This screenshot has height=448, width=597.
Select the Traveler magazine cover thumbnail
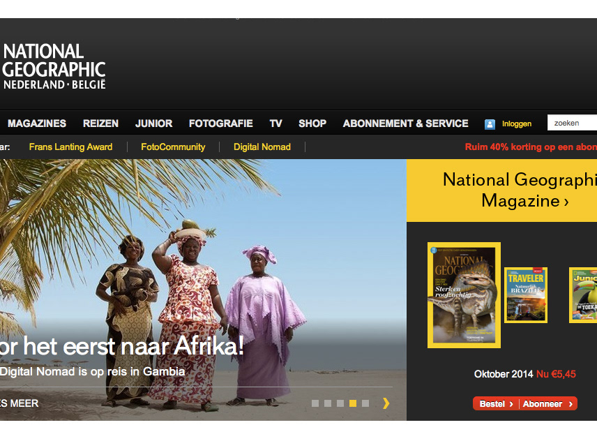(526, 295)
